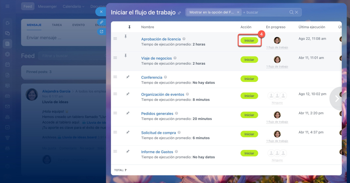Unpin the Viaje de negocios workflow

126,56
